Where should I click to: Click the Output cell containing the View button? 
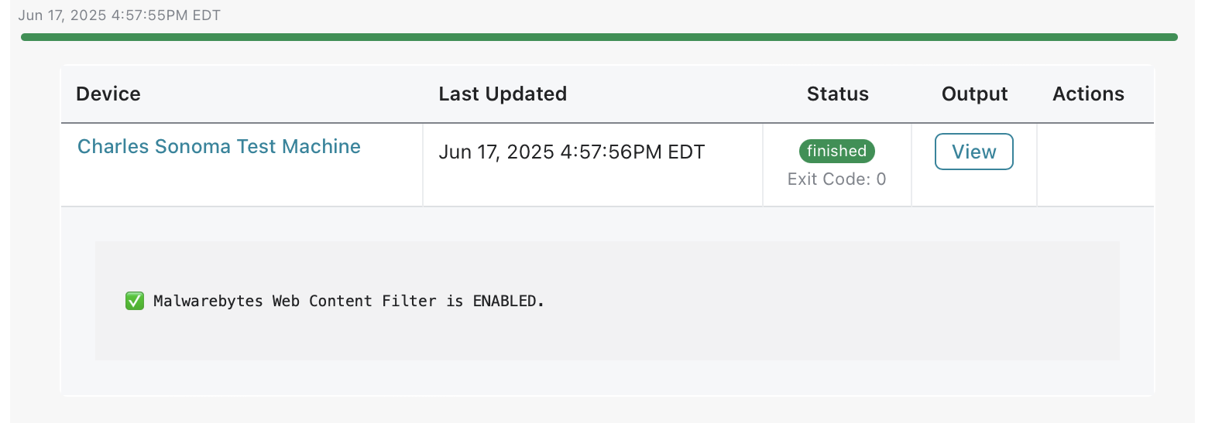[974, 165]
